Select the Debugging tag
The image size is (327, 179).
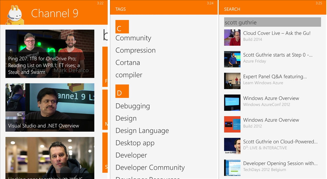pyautogui.click(x=133, y=106)
